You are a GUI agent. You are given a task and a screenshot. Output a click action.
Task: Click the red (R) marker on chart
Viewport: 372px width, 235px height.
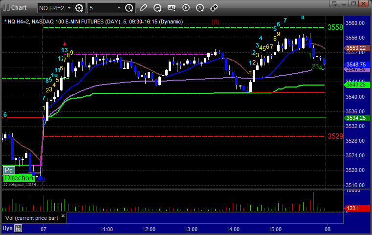(x=215, y=22)
